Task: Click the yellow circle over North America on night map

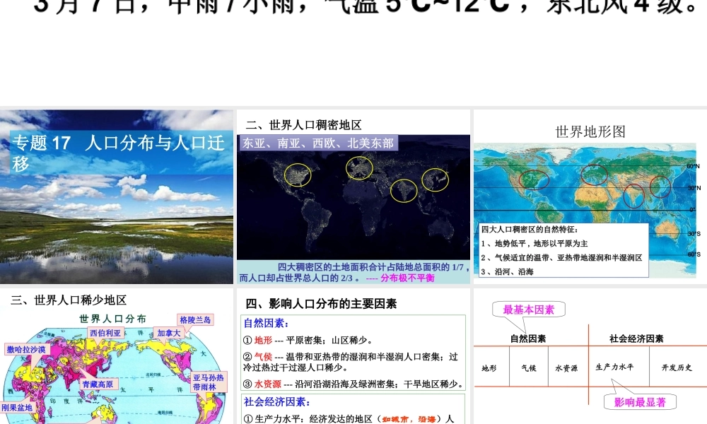Action: click(298, 175)
